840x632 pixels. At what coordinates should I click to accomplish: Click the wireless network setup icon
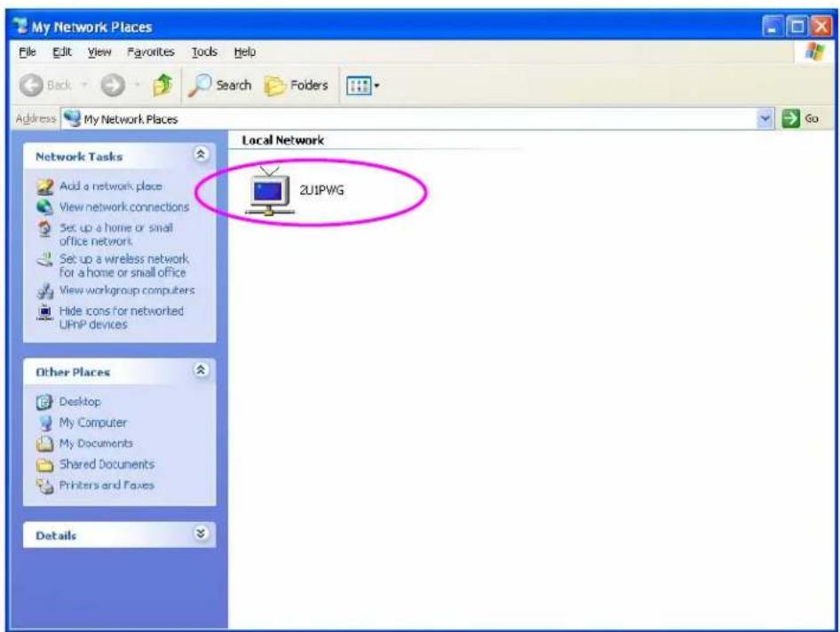pos(45,260)
